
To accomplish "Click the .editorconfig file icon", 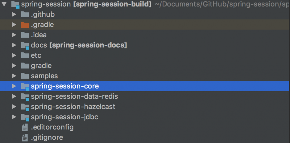I will coord(25,127).
